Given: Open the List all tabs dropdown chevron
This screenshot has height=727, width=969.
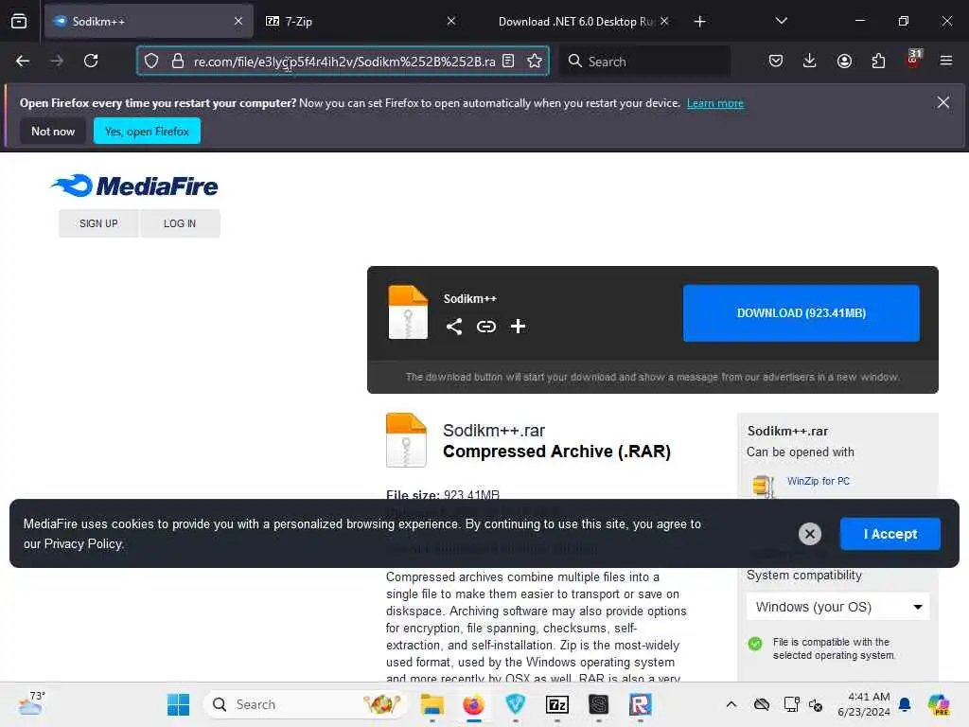Looking at the screenshot, I should [x=781, y=21].
